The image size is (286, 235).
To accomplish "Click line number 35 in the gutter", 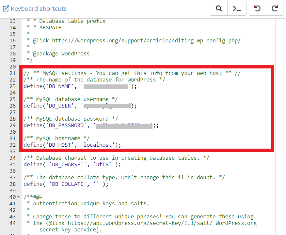I will click(x=13, y=164).
